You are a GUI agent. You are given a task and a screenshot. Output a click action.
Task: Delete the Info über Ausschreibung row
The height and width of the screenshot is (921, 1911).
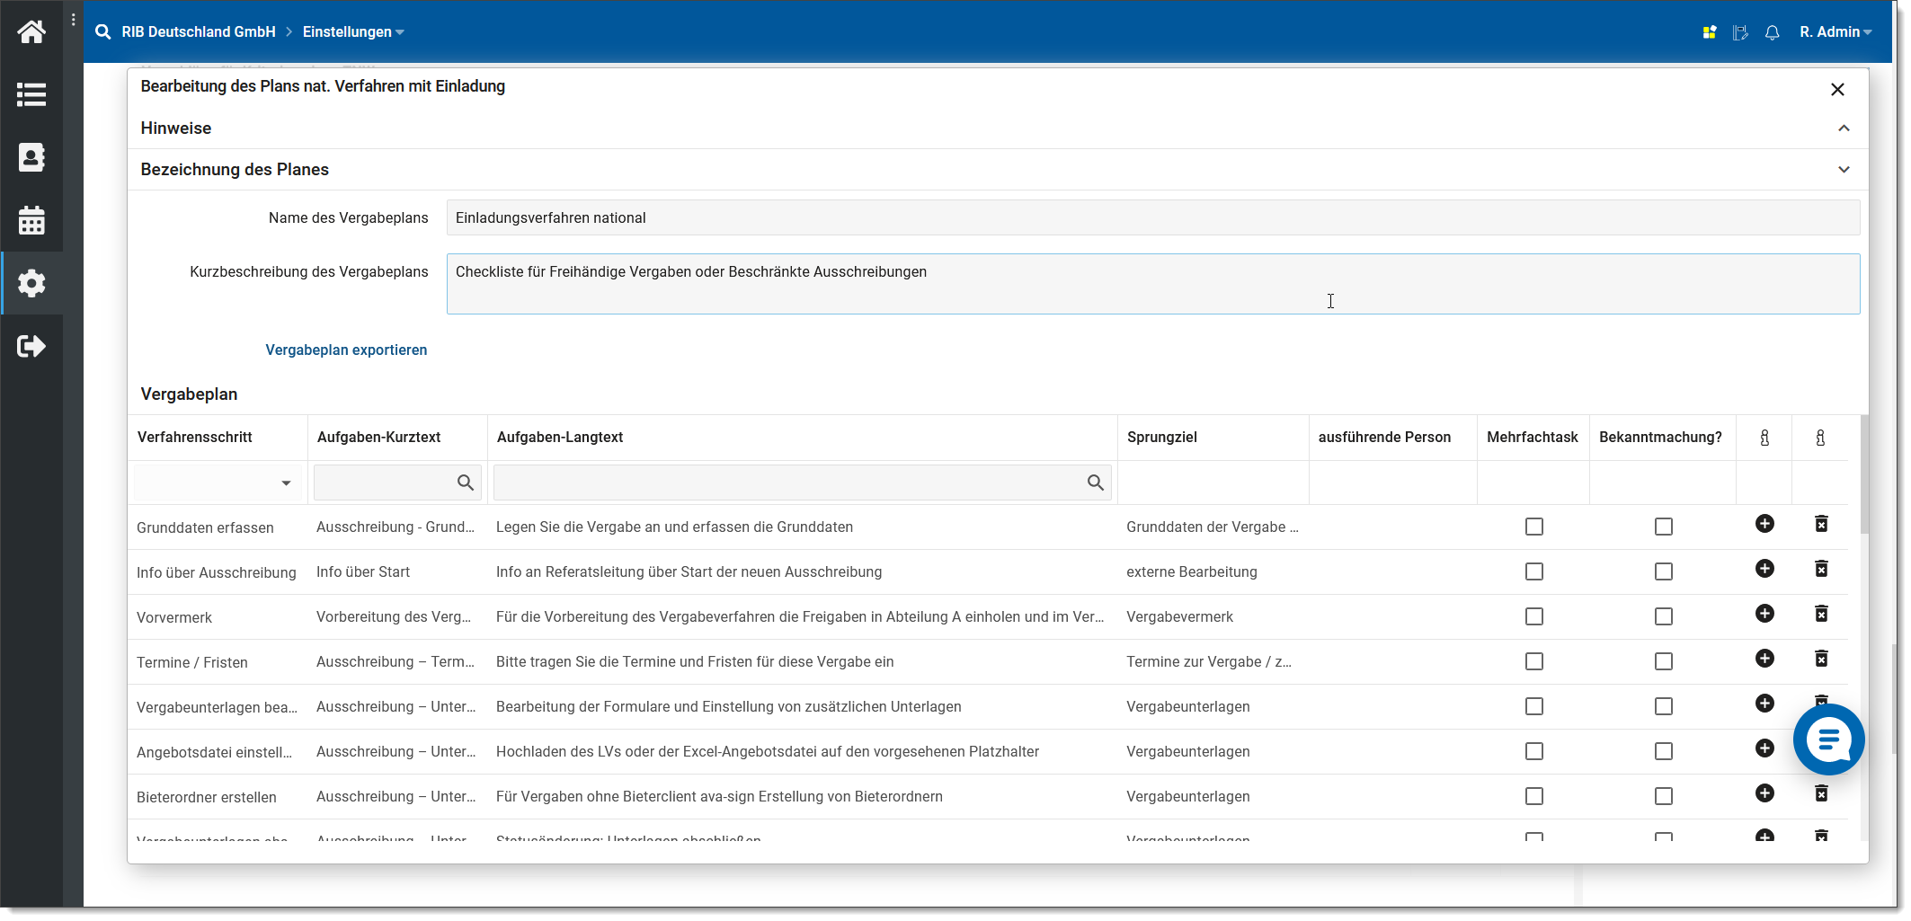[1821, 568]
